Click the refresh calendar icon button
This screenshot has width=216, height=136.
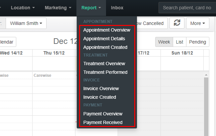[x=177, y=23]
